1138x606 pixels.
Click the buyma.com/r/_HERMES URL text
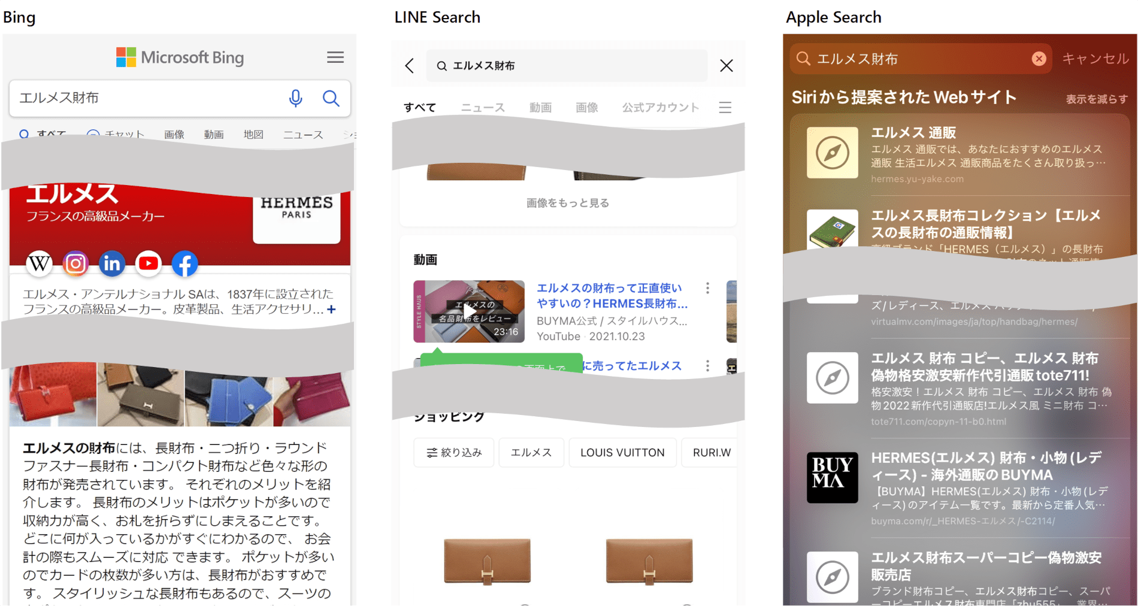963,521
